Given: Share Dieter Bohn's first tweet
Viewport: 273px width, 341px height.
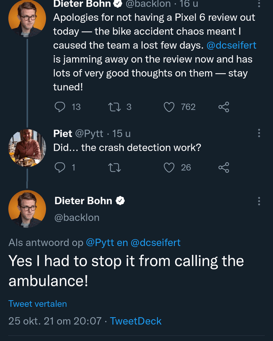Looking at the screenshot, I should (224, 107).
